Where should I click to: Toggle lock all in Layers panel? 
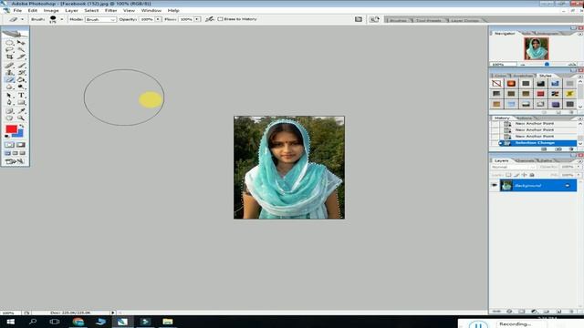coord(532,175)
